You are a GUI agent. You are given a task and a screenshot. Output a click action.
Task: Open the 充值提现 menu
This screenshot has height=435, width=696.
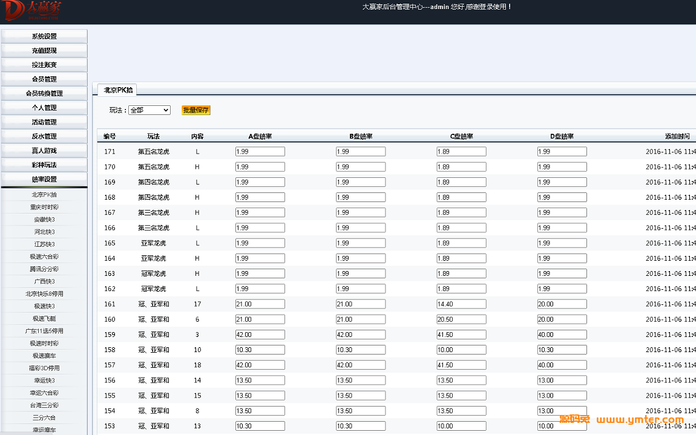pos(44,51)
